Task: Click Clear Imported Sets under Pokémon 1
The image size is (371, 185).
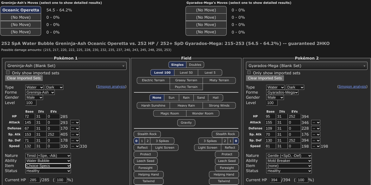Action: (24, 78)
